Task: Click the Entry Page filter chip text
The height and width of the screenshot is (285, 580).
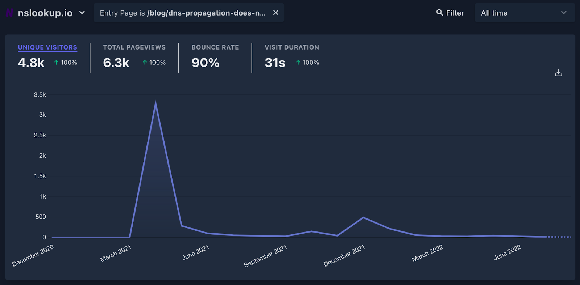Action: coord(183,13)
